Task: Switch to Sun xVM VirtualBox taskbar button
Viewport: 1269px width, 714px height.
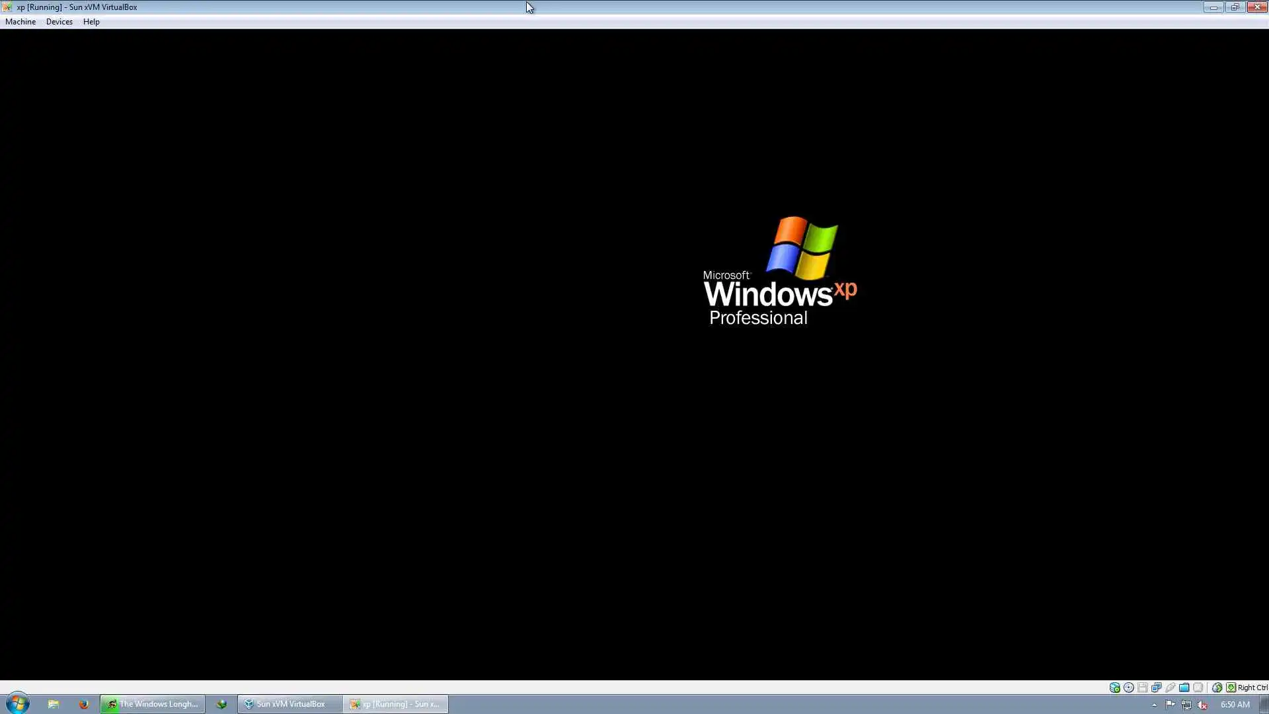Action: [x=290, y=704]
